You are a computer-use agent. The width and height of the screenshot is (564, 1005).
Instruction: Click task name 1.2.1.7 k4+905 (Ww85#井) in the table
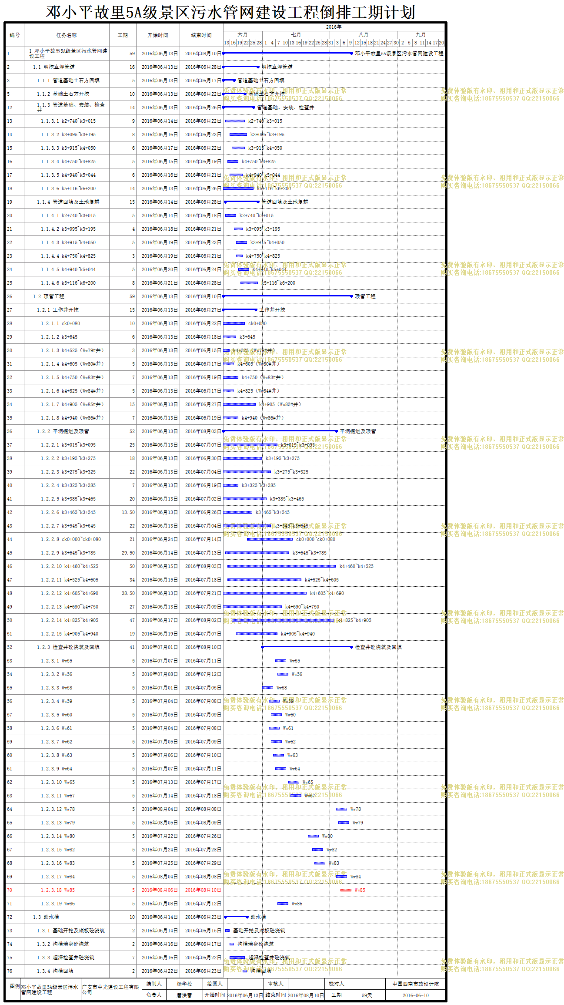pyautogui.click(x=73, y=404)
